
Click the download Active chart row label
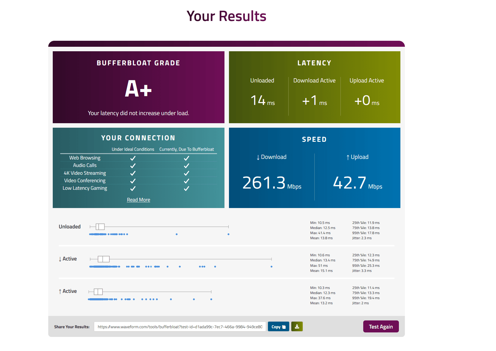(68, 259)
